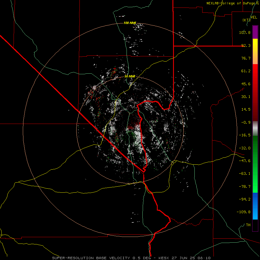Click the TH label at legend bottom
260x260 pixels.
[x=248, y=225]
